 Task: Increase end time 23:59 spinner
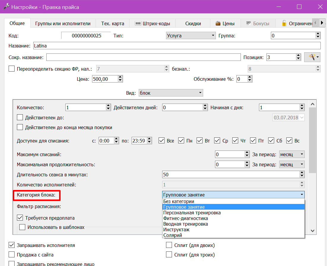pyautogui.click(x=149, y=139)
